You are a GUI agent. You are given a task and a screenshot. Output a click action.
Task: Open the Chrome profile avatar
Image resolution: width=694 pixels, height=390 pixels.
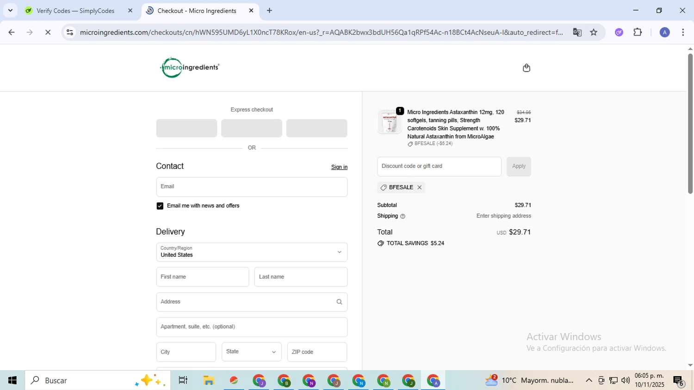(664, 32)
